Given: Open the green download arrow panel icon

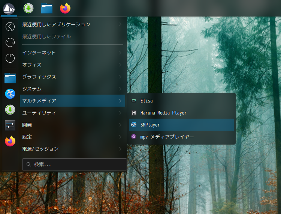Looking at the screenshot, I should tap(28, 8).
